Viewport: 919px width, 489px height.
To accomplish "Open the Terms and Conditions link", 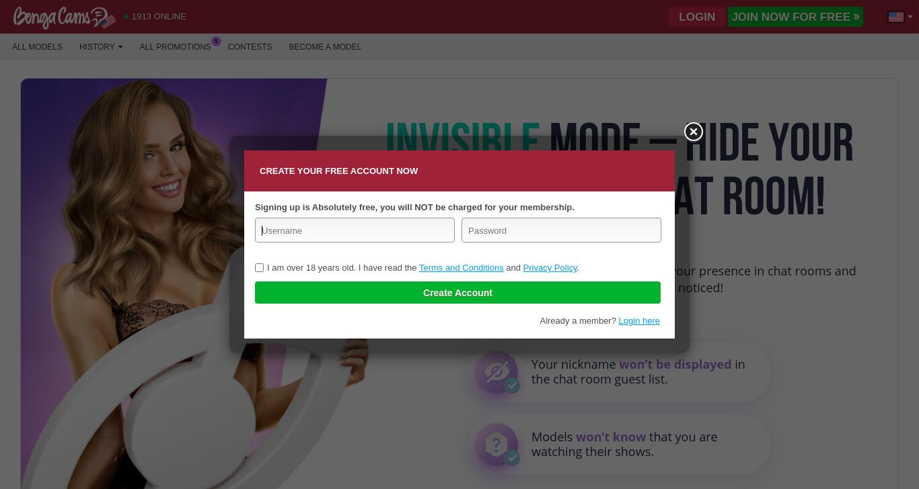I will coord(461,267).
